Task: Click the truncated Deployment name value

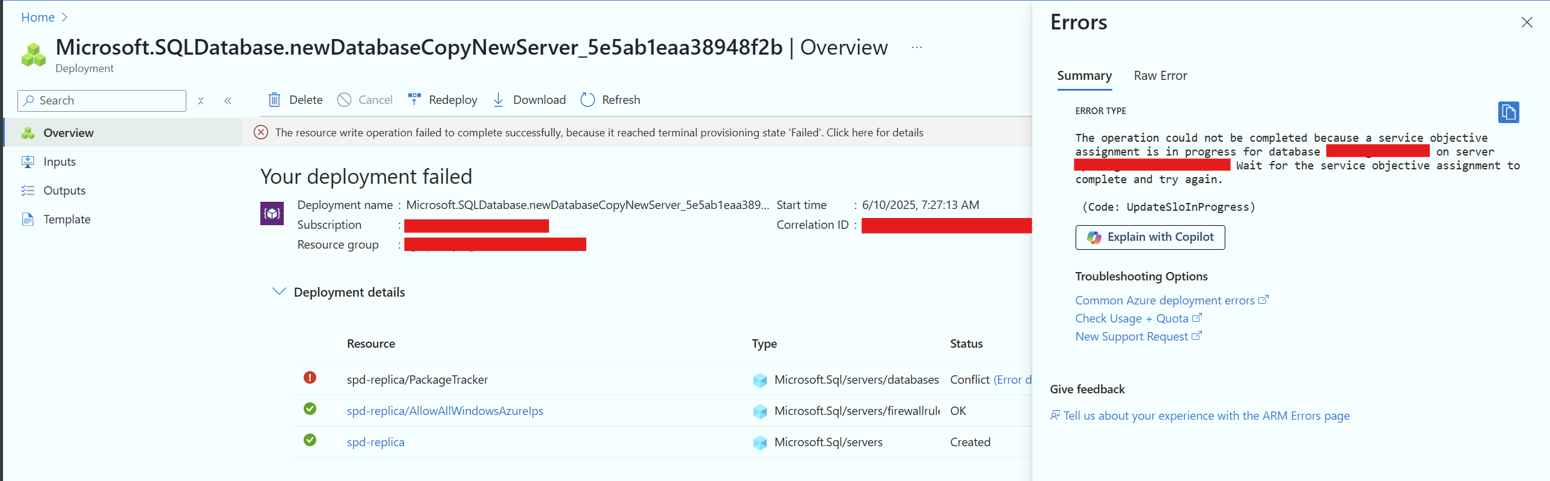Action: (587, 205)
